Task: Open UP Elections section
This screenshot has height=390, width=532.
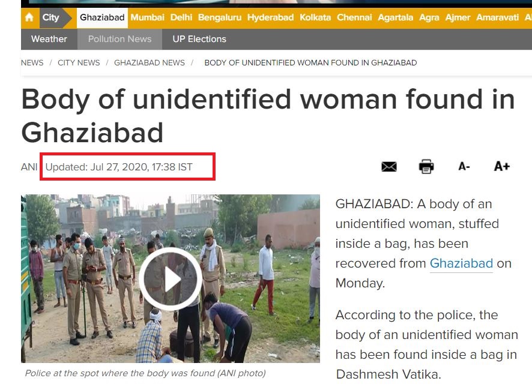Action: pyautogui.click(x=199, y=39)
